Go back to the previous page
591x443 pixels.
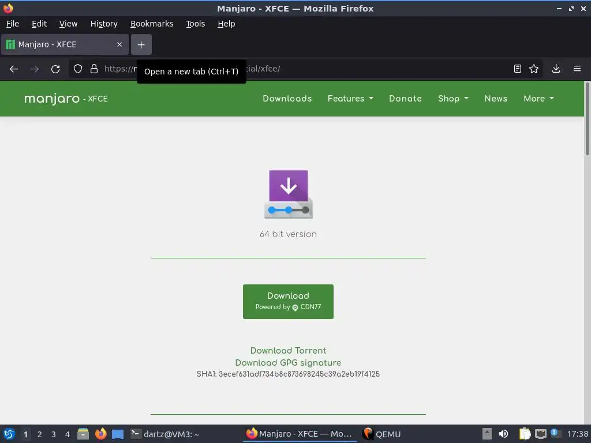tap(14, 69)
